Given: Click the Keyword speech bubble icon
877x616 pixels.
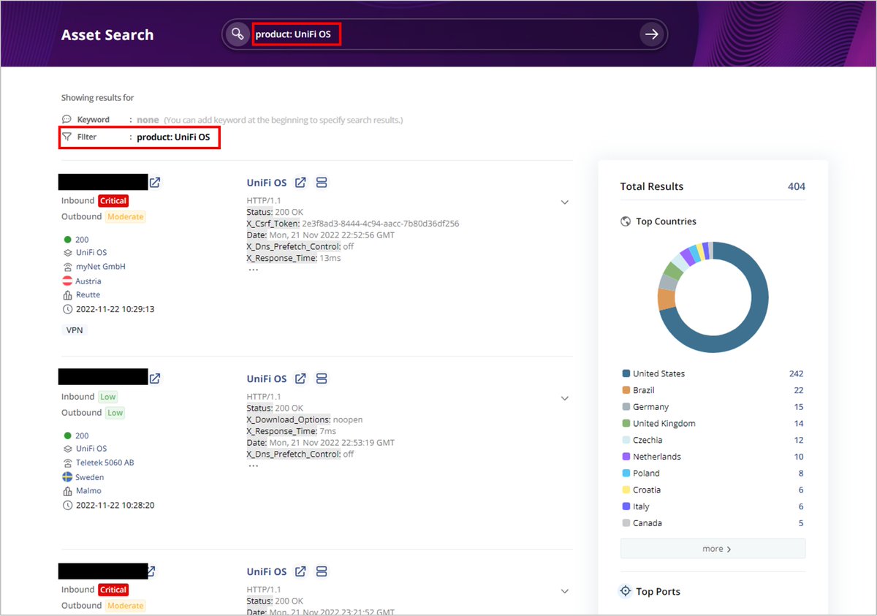Looking at the screenshot, I should click(x=67, y=119).
